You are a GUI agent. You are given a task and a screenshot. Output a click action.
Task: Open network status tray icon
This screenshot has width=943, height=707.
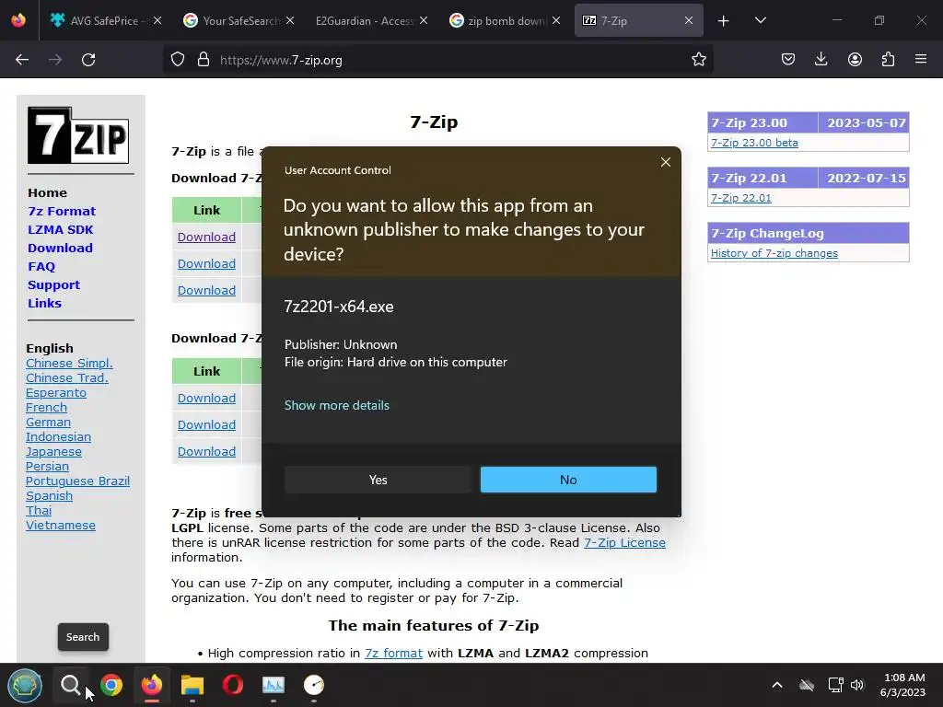point(835,685)
